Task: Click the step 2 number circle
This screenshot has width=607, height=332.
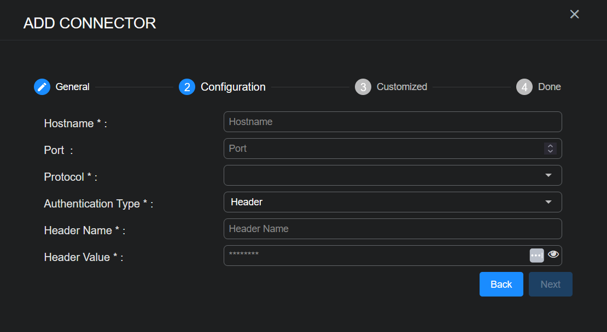Action: tap(187, 87)
